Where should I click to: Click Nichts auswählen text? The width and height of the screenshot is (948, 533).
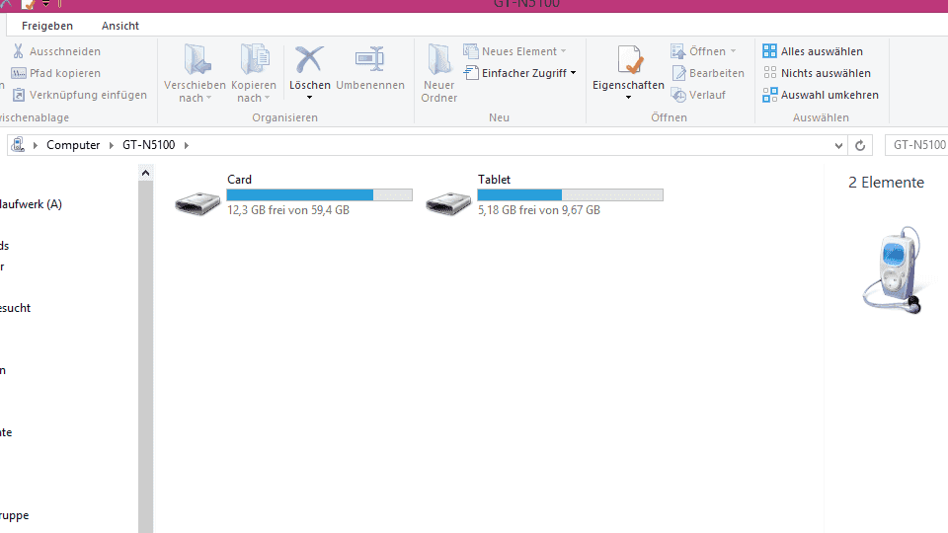point(826,73)
